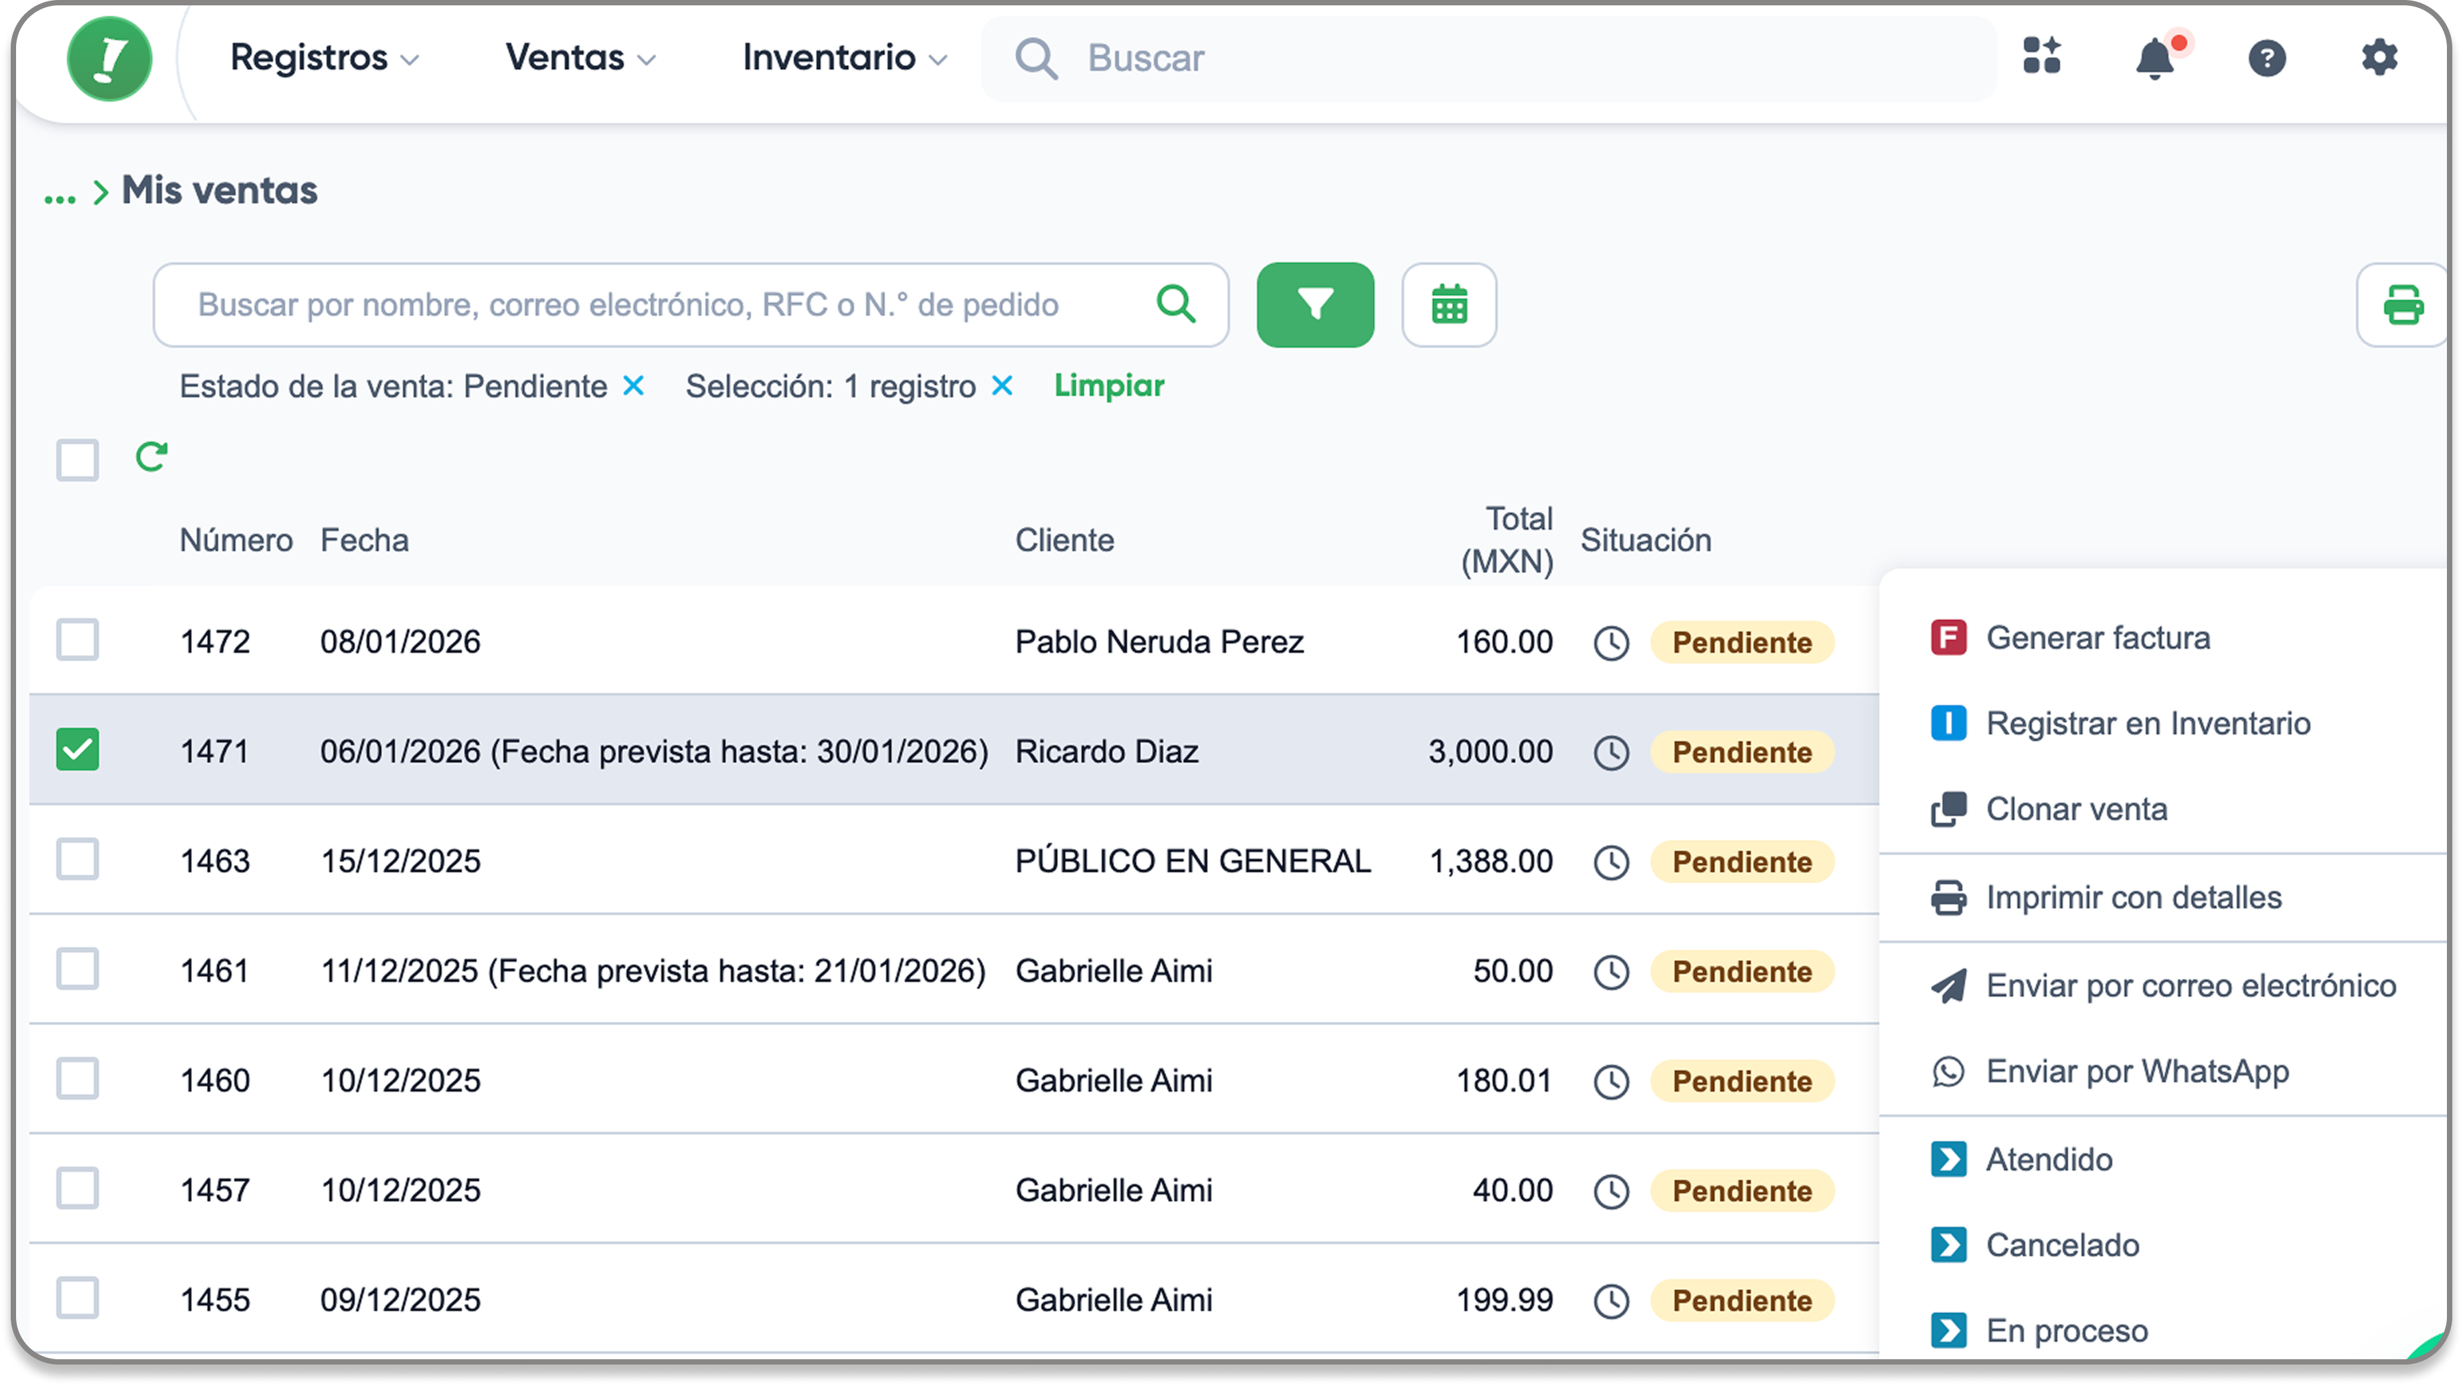The width and height of the screenshot is (2463, 1386).
Task: Click the print button at top right
Action: click(2403, 305)
